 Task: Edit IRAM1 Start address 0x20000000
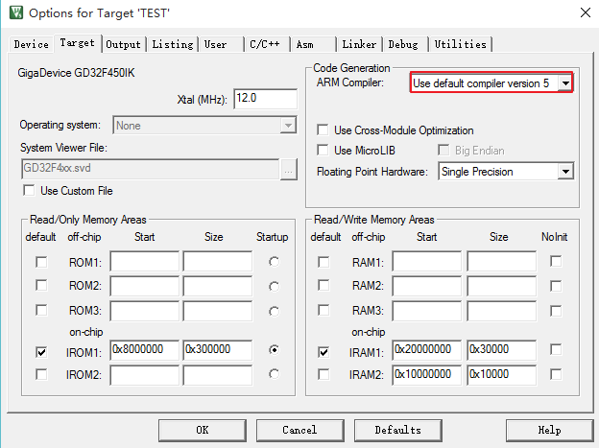coord(426,350)
